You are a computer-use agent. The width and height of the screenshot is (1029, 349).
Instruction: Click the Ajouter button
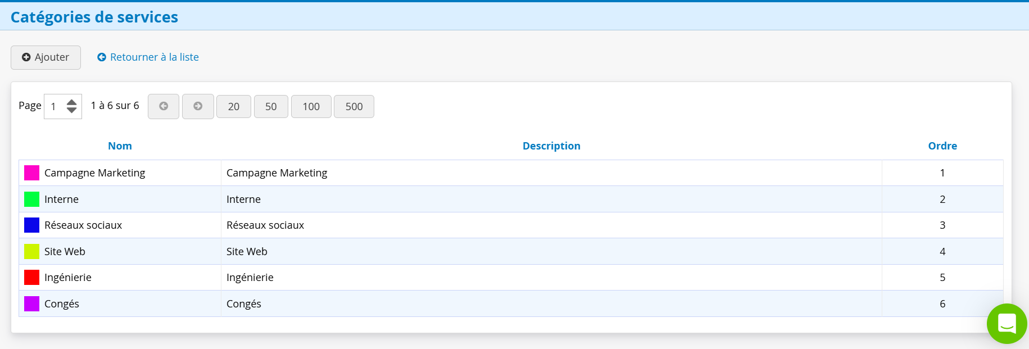(x=46, y=57)
